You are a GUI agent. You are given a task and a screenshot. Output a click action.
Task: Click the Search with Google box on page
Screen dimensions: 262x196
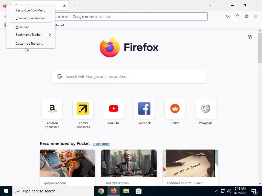pos(129,77)
